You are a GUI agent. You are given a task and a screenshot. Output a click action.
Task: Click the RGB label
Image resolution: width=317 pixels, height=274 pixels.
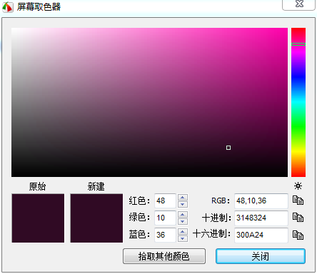[x=221, y=201]
